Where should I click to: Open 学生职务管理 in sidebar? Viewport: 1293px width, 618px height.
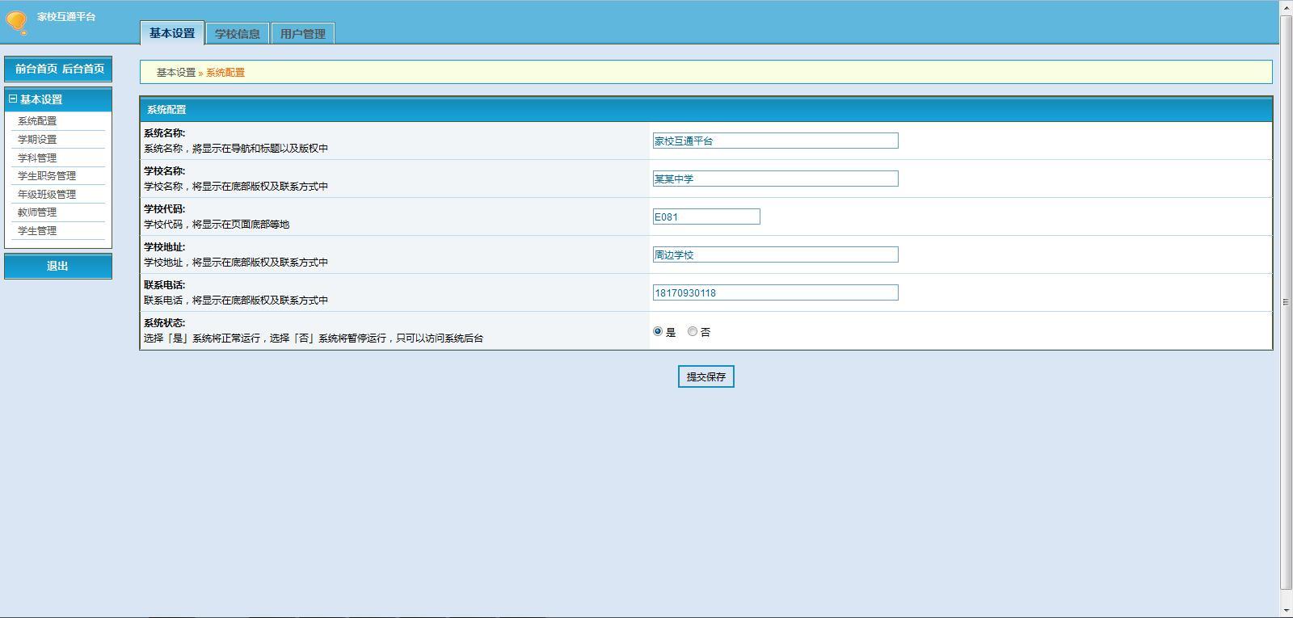pos(47,176)
